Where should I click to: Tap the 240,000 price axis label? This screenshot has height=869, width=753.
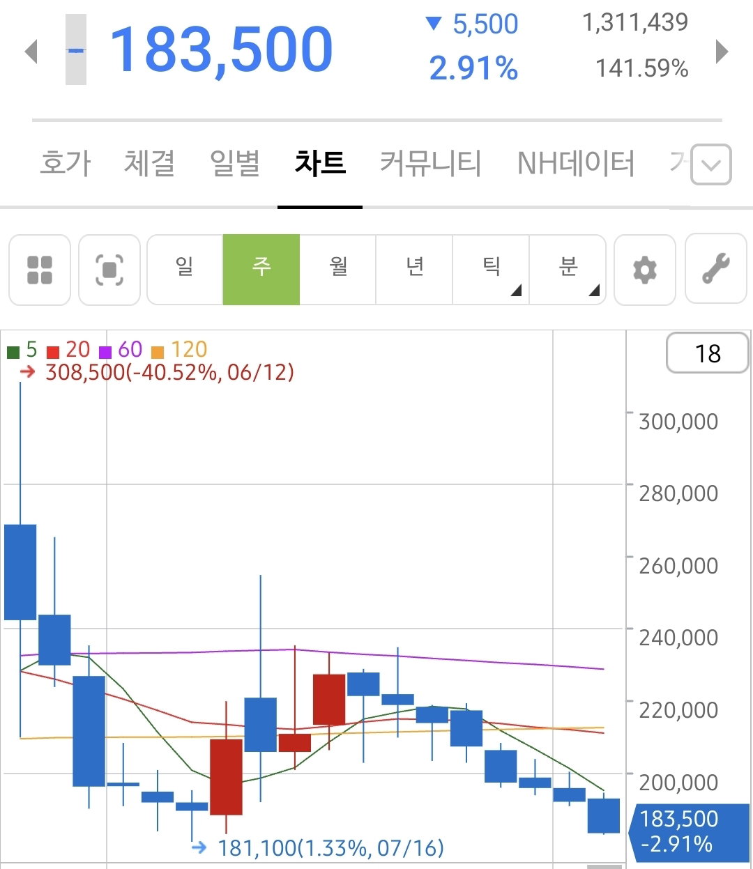[x=678, y=638]
